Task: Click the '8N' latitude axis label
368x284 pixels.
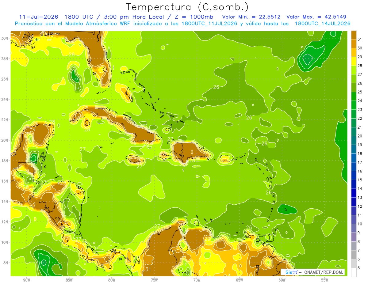Action: 6,263
